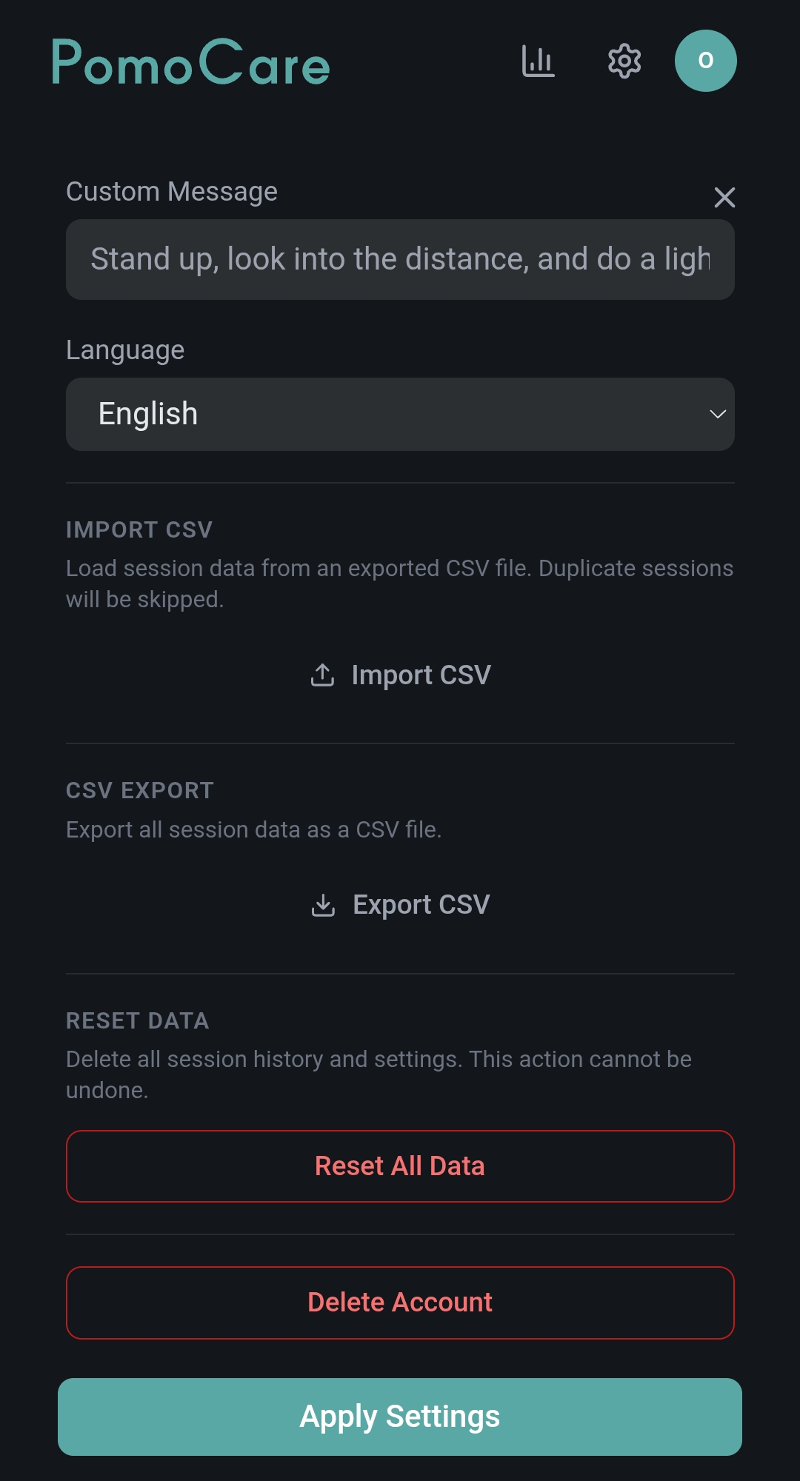
Task: Open the user avatar profile menu
Action: 705,61
